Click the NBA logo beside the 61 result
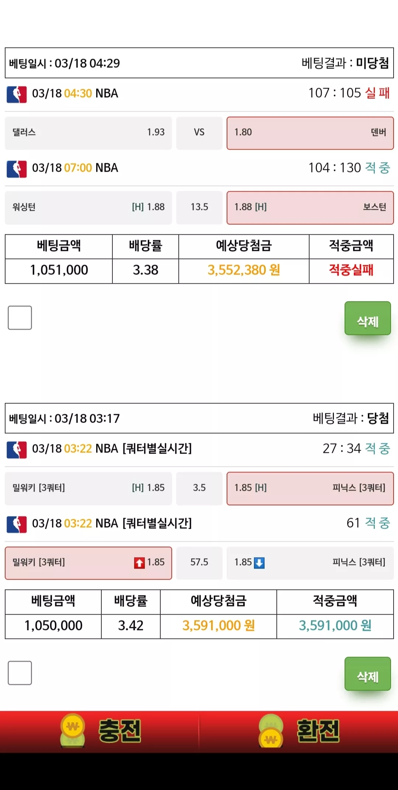Screen dimensions: 398x790 [x=17, y=524]
